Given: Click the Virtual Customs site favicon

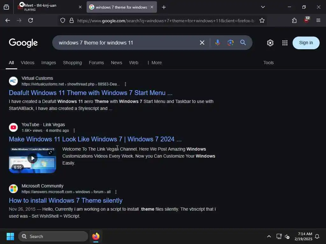Looking at the screenshot, I should point(13,81).
